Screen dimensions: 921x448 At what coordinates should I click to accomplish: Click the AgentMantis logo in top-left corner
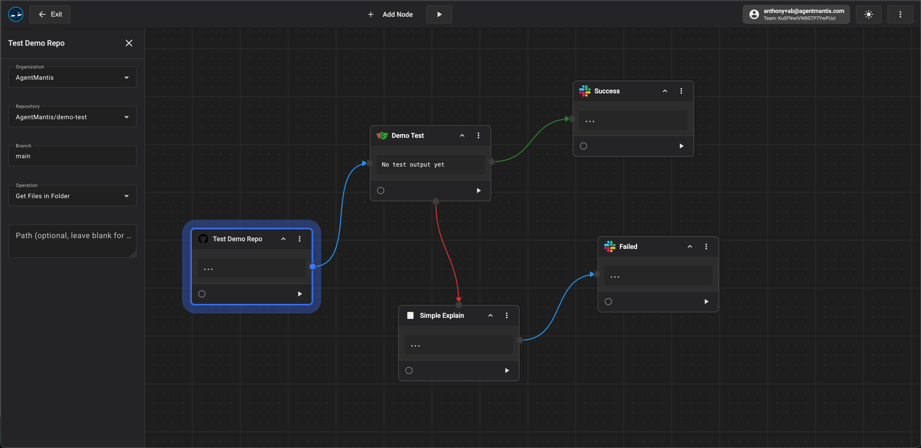pos(15,14)
